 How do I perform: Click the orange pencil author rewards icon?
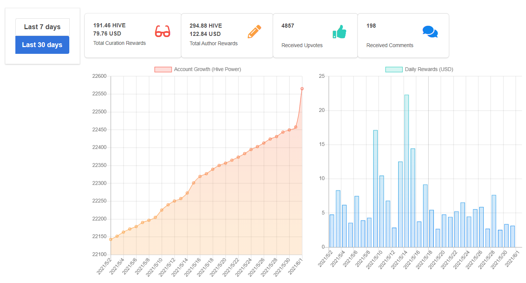[254, 32]
